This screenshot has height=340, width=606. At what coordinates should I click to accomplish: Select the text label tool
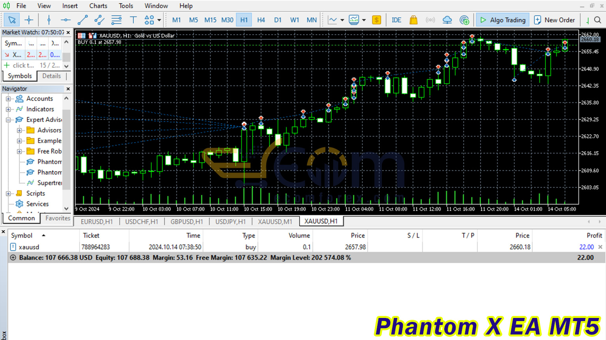pyautogui.click(x=133, y=20)
